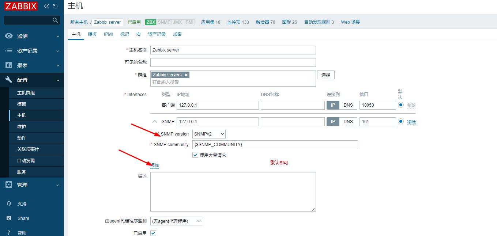This screenshot has height=236, width=497.
Task: Open the 主机 tab
Action: pyautogui.click(x=76, y=34)
